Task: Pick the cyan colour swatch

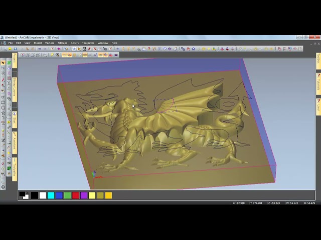Action: coord(51,195)
